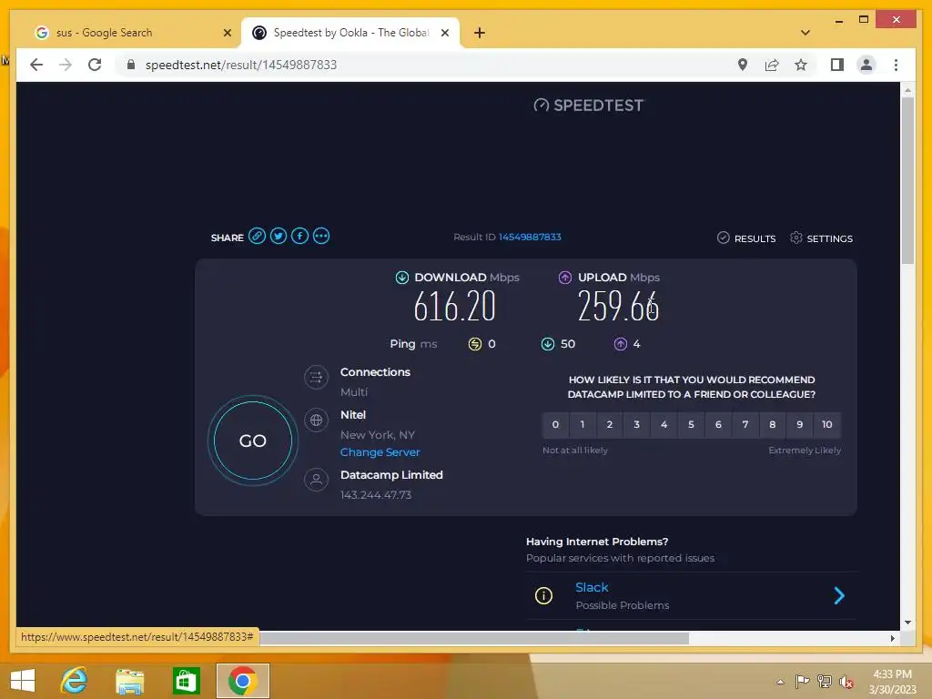The height and width of the screenshot is (699, 932).
Task: Launch Internet Explorer from the taskbar
Action: (75, 681)
